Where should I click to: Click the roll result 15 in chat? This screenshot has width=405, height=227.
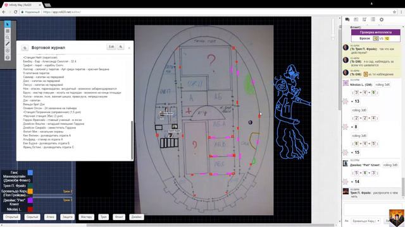[357, 153]
